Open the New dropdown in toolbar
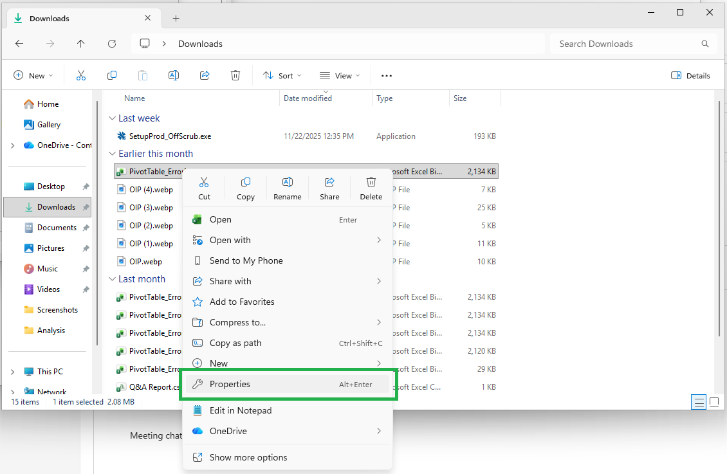The height and width of the screenshot is (474, 727). click(33, 75)
